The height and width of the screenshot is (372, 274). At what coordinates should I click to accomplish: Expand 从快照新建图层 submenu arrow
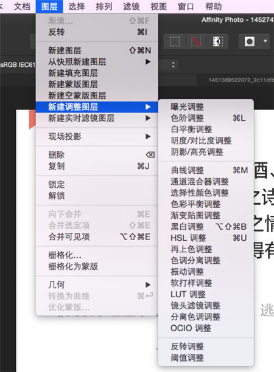148,61
